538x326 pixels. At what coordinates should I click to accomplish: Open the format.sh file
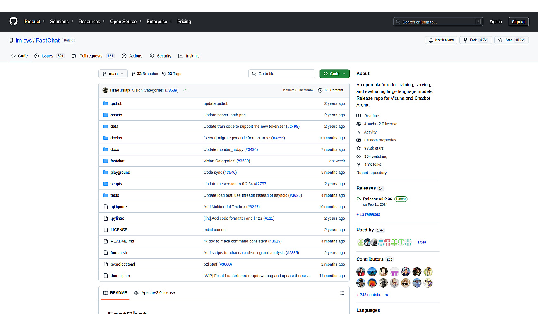click(x=119, y=253)
